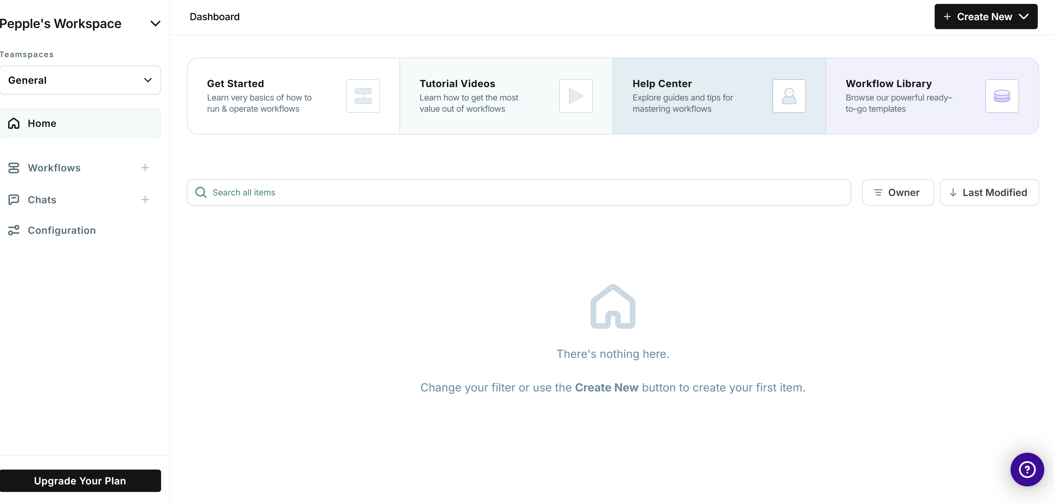This screenshot has width=1054, height=504.
Task: Click the Tutorial Videos play icon
Action: [x=575, y=96]
